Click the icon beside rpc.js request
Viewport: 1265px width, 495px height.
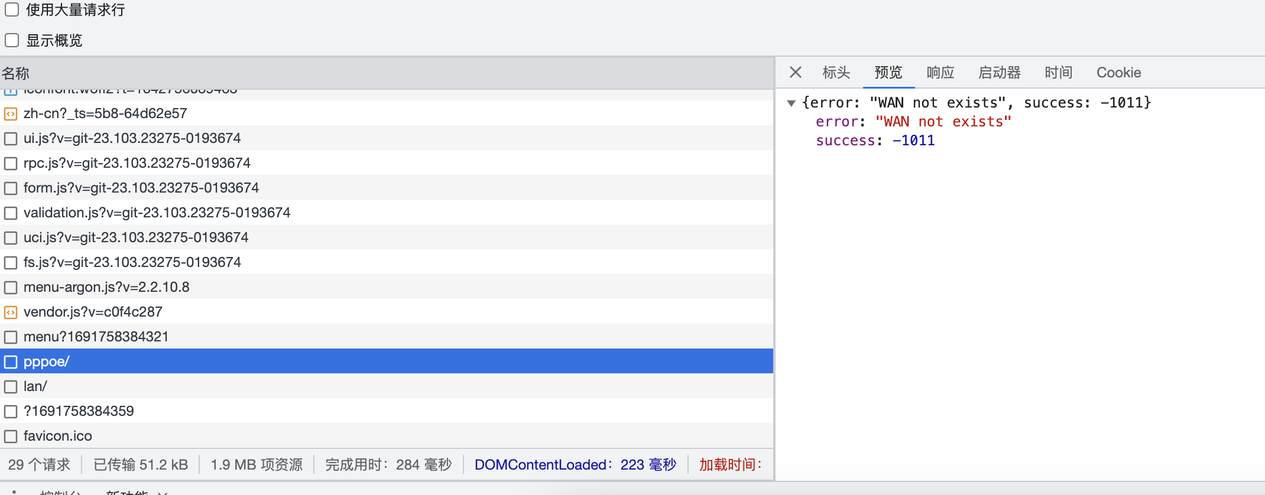click(11, 163)
